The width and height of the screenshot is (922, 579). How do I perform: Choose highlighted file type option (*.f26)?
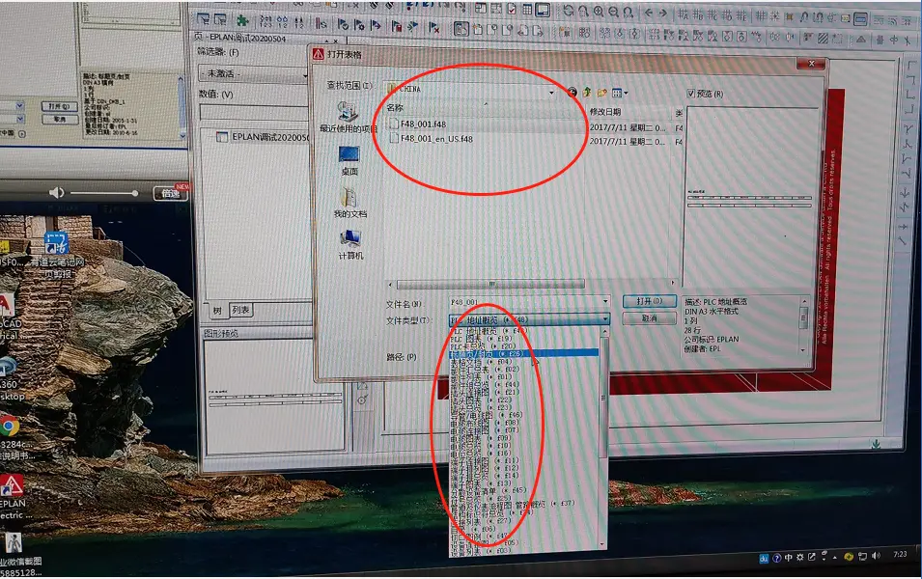pos(523,354)
